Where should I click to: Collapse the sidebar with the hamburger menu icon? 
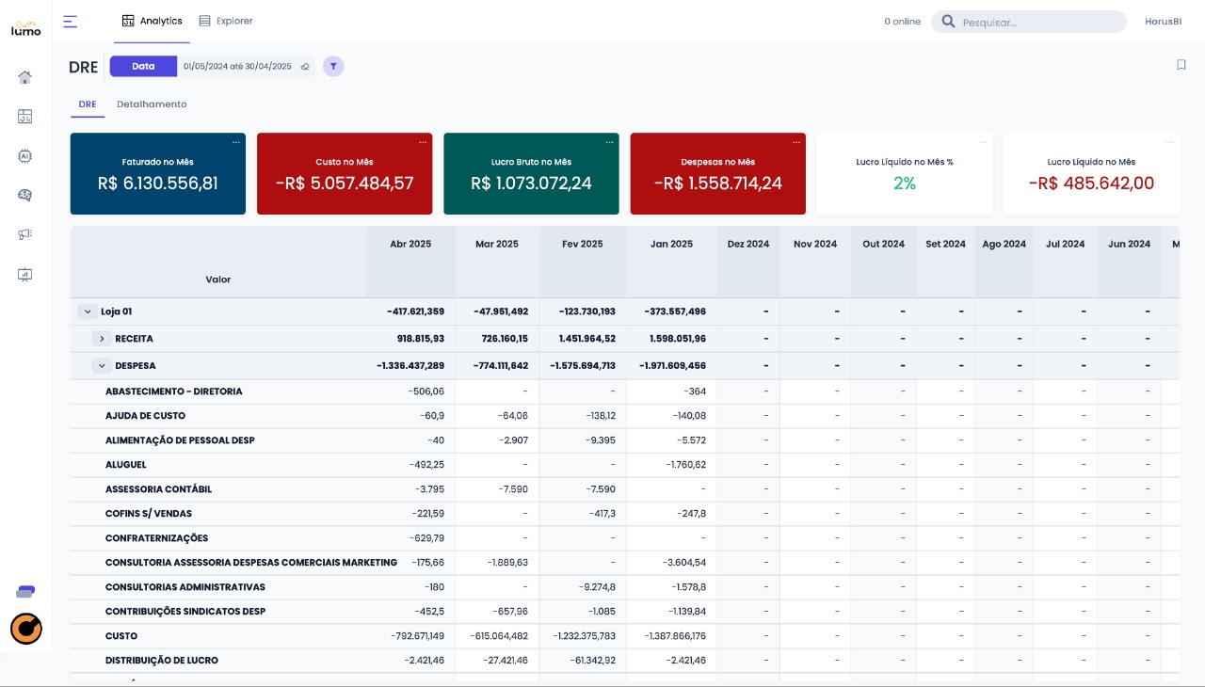pyautogui.click(x=71, y=21)
